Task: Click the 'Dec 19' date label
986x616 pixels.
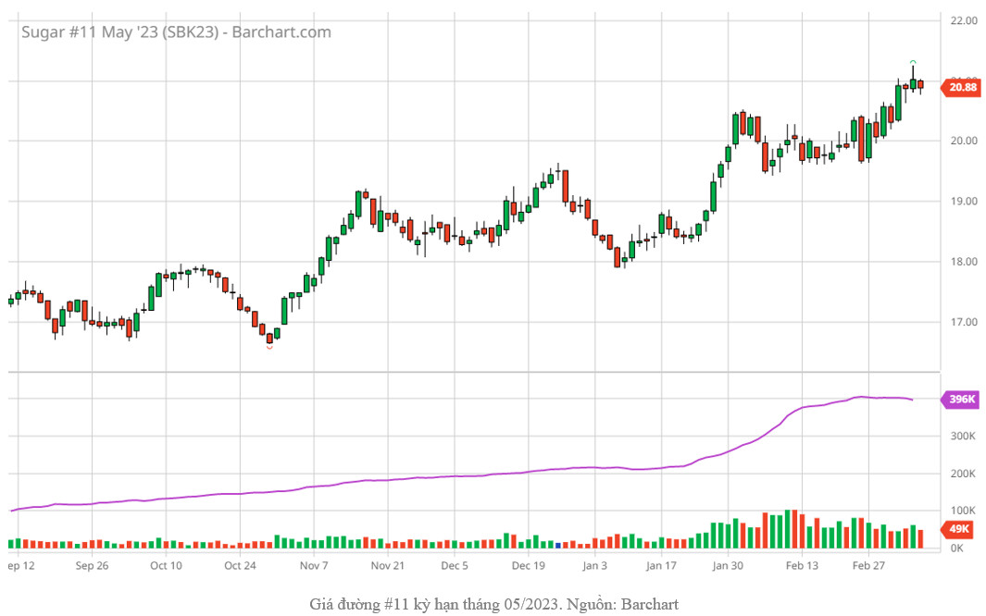Action: pos(529,566)
